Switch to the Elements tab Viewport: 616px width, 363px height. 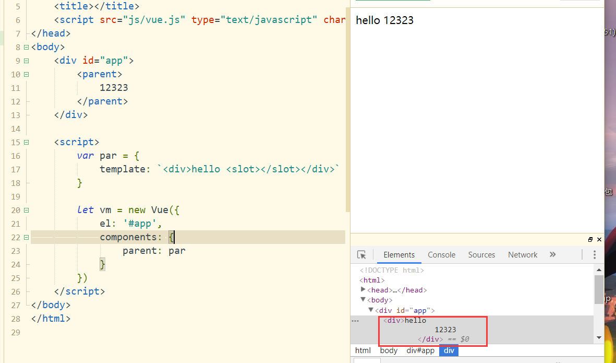coord(399,255)
